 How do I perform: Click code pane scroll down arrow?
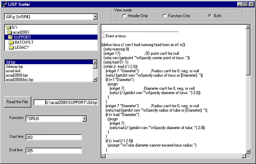[248, 151]
